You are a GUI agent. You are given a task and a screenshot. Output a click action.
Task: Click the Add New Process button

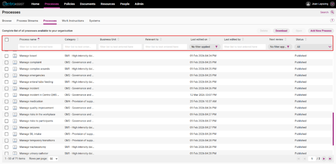[x=321, y=31]
